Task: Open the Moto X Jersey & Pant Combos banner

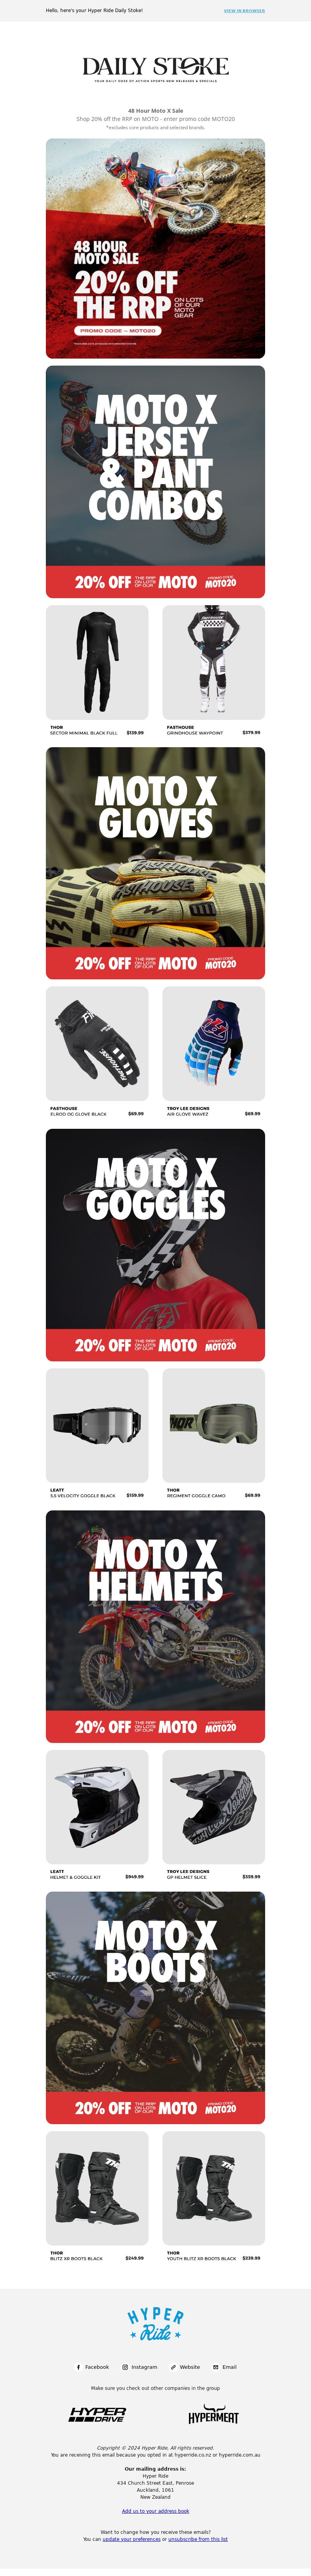Action: 155,482
